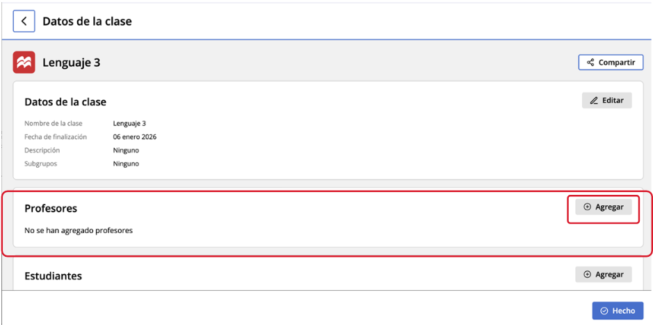The height and width of the screenshot is (325, 653).
Task: Add a teacher with Agregar in Profesores
Action: coord(603,207)
